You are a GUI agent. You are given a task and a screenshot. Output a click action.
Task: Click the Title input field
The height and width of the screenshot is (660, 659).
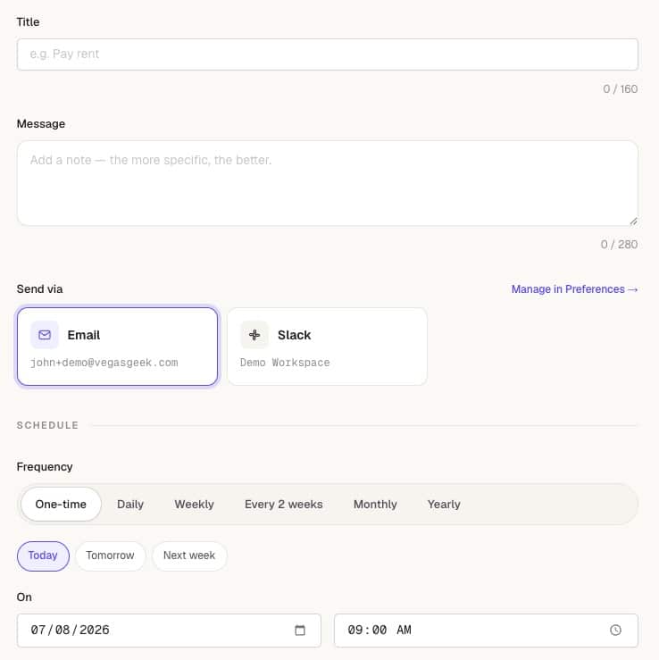tap(328, 54)
